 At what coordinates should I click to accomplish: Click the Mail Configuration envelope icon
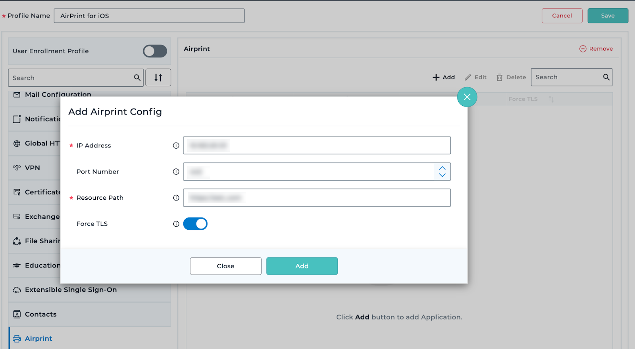pos(17,95)
